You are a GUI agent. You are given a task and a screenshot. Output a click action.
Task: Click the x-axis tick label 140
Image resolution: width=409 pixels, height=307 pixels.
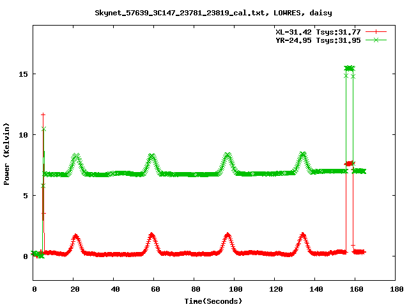point(316,289)
